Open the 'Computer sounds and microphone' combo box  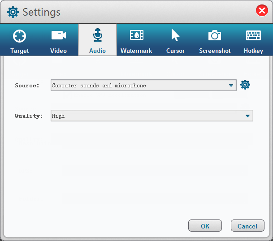(139, 86)
